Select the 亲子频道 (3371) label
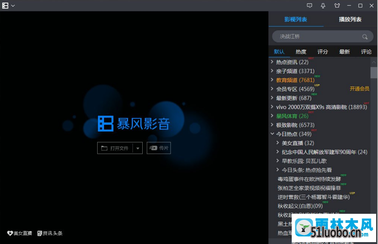 pos(295,71)
